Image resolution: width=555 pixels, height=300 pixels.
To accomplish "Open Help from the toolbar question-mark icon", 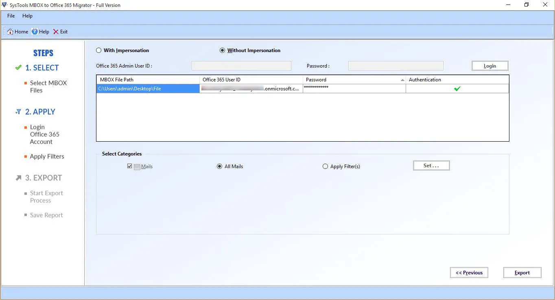I will tap(35, 32).
